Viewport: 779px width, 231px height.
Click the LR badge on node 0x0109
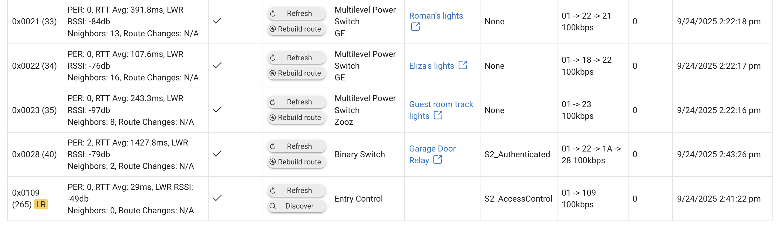tap(41, 204)
